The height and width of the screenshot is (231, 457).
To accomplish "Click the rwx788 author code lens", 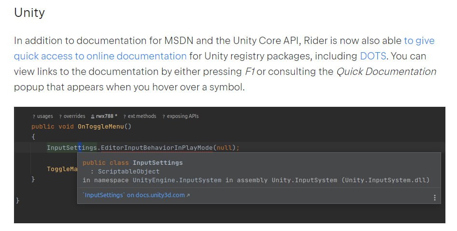I will tap(104, 116).
